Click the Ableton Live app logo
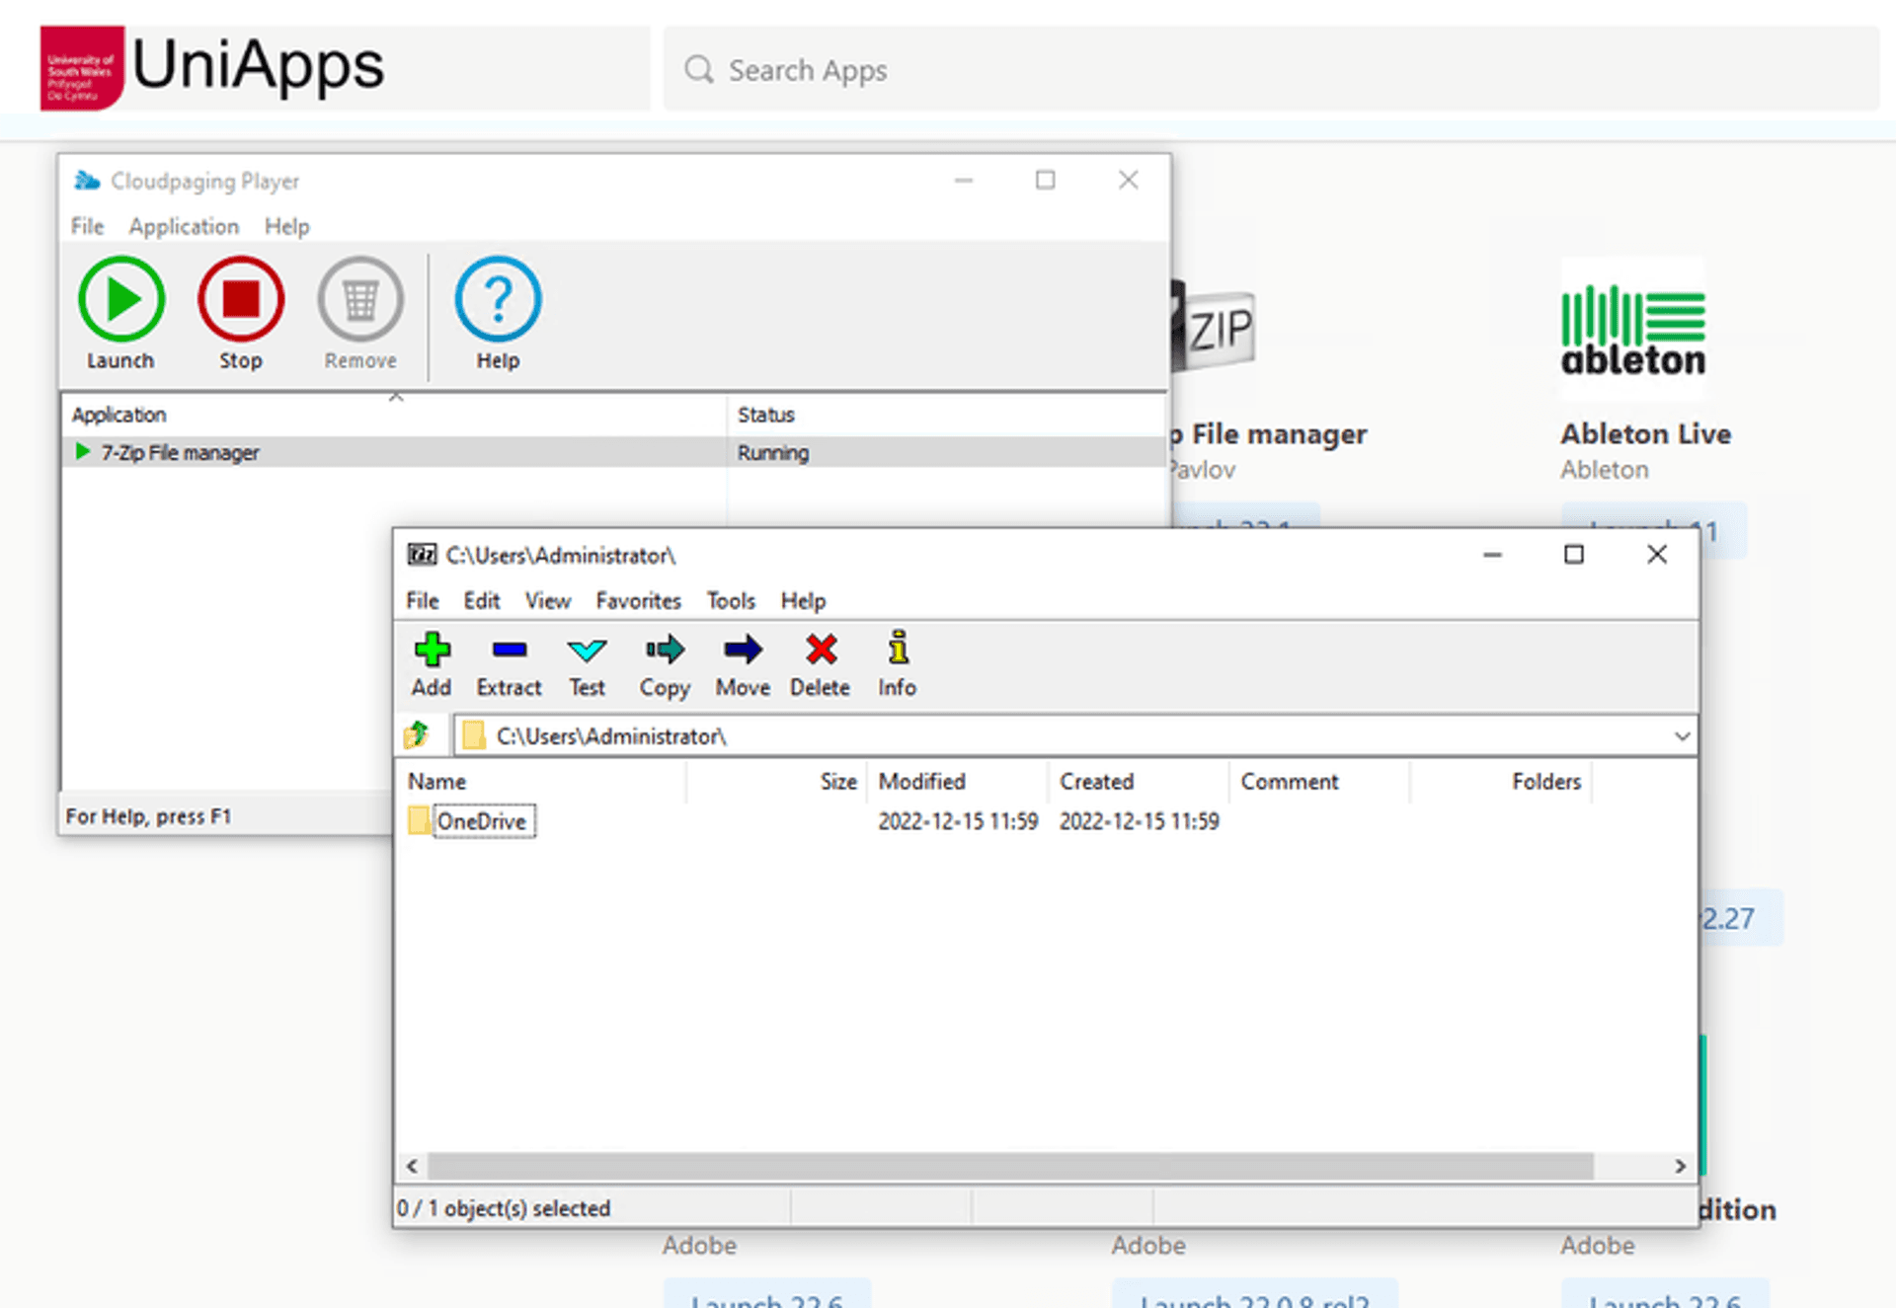1896x1308 pixels. coord(1632,330)
